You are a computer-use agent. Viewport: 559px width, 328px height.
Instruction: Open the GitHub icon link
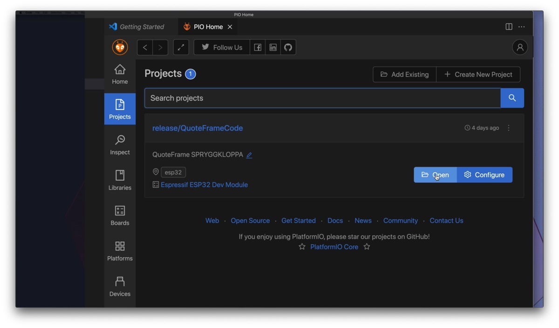(x=288, y=47)
